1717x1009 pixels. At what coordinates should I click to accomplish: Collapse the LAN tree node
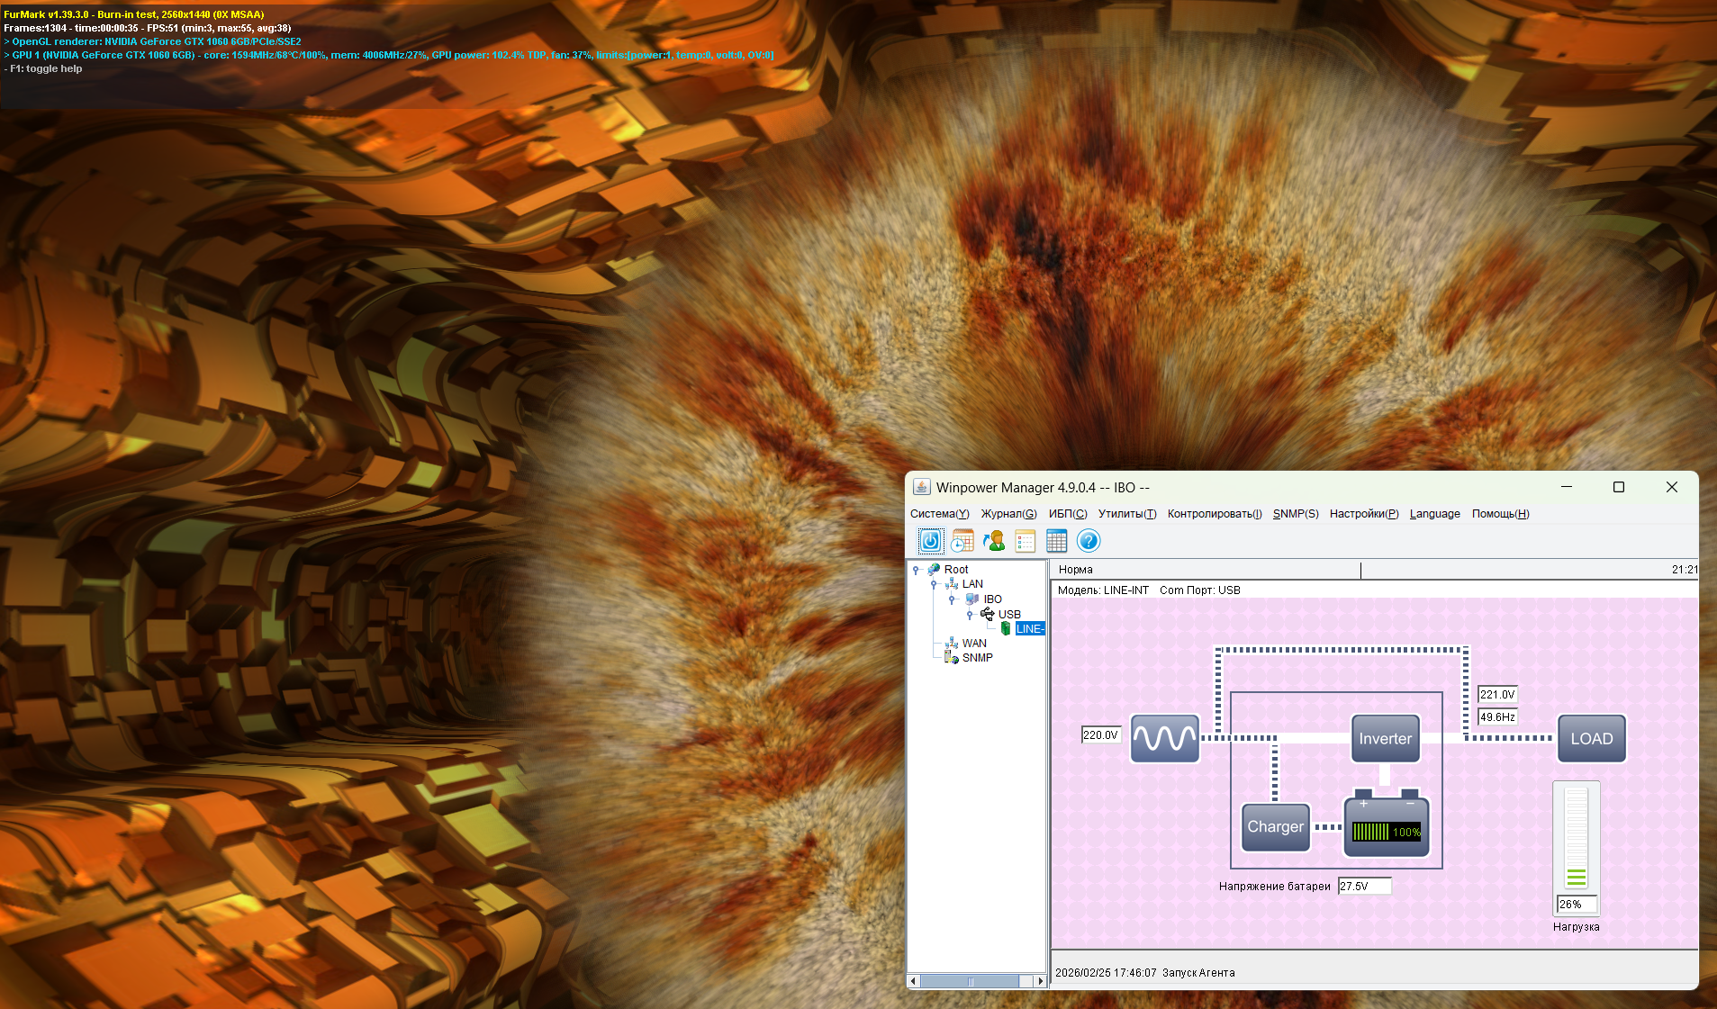934,584
